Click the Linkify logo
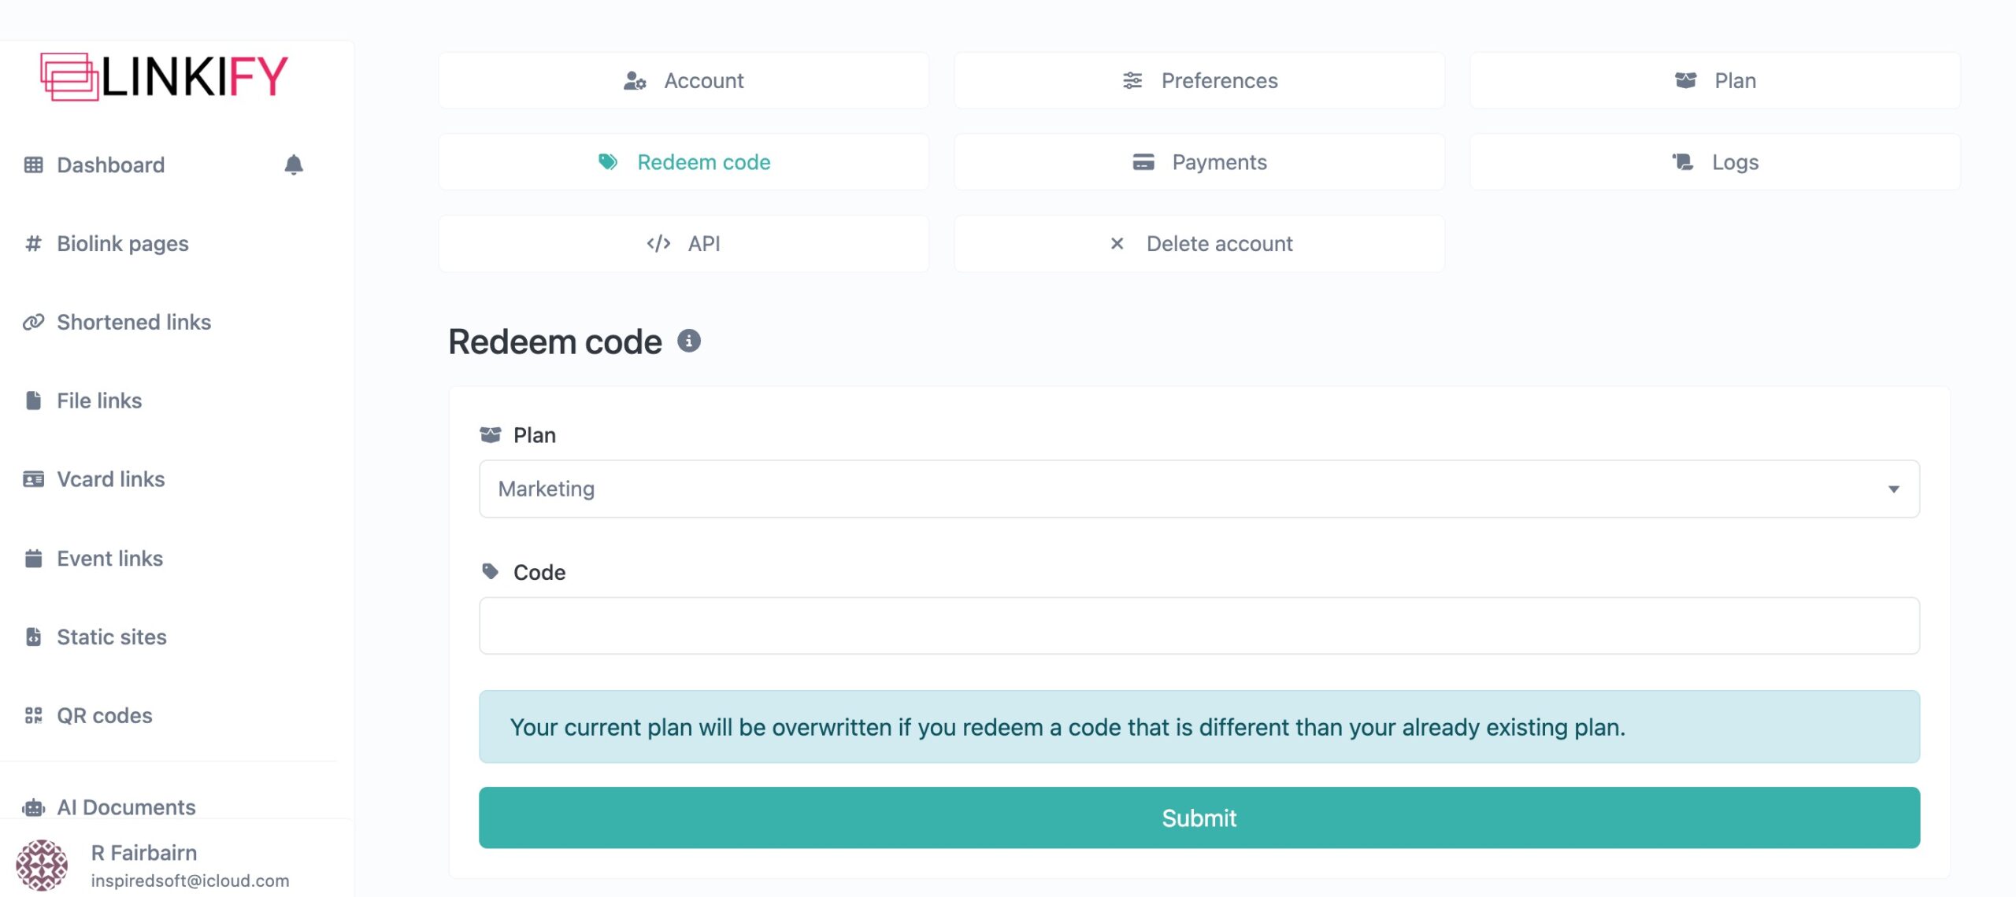This screenshot has width=2016, height=897. tap(165, 77)
